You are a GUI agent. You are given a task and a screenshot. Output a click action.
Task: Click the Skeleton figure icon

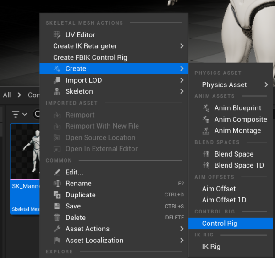[57, 91]
